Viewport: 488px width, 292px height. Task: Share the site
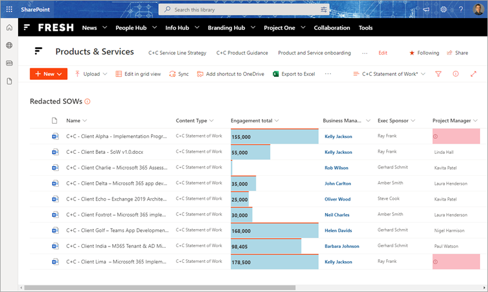[458, 53]
